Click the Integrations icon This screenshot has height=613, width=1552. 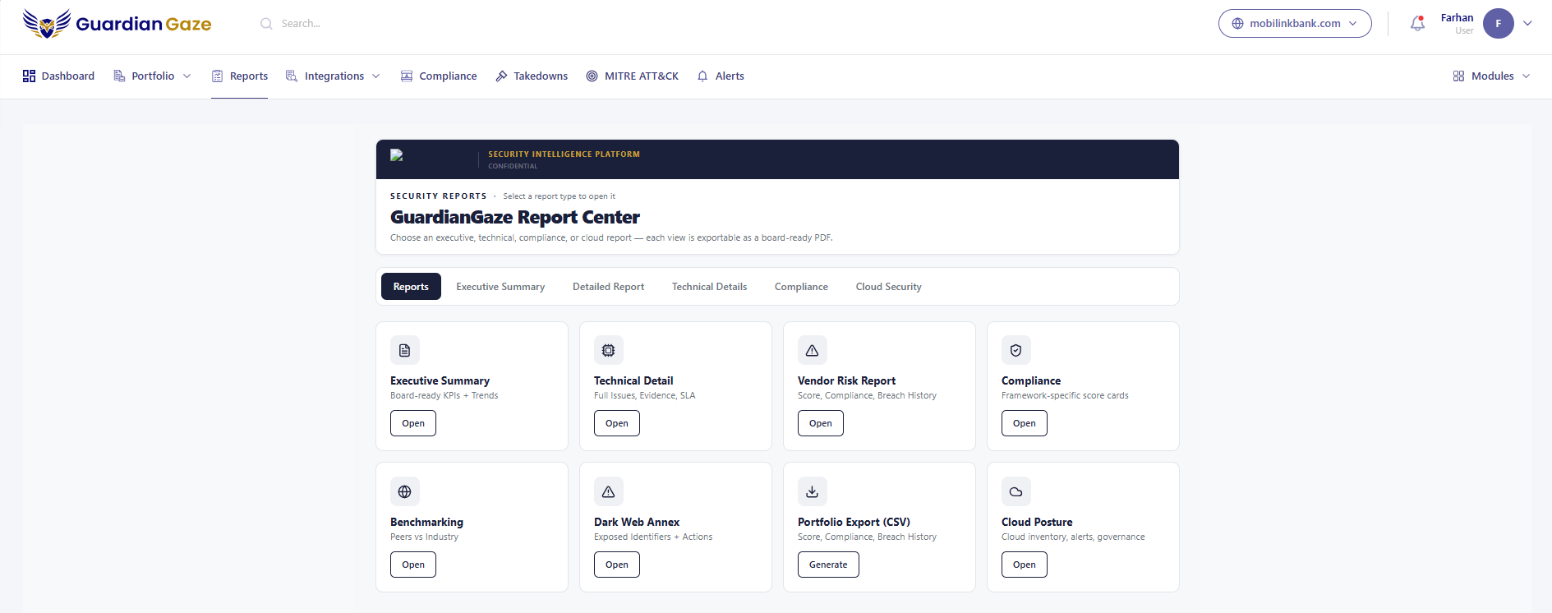point(292,76)
